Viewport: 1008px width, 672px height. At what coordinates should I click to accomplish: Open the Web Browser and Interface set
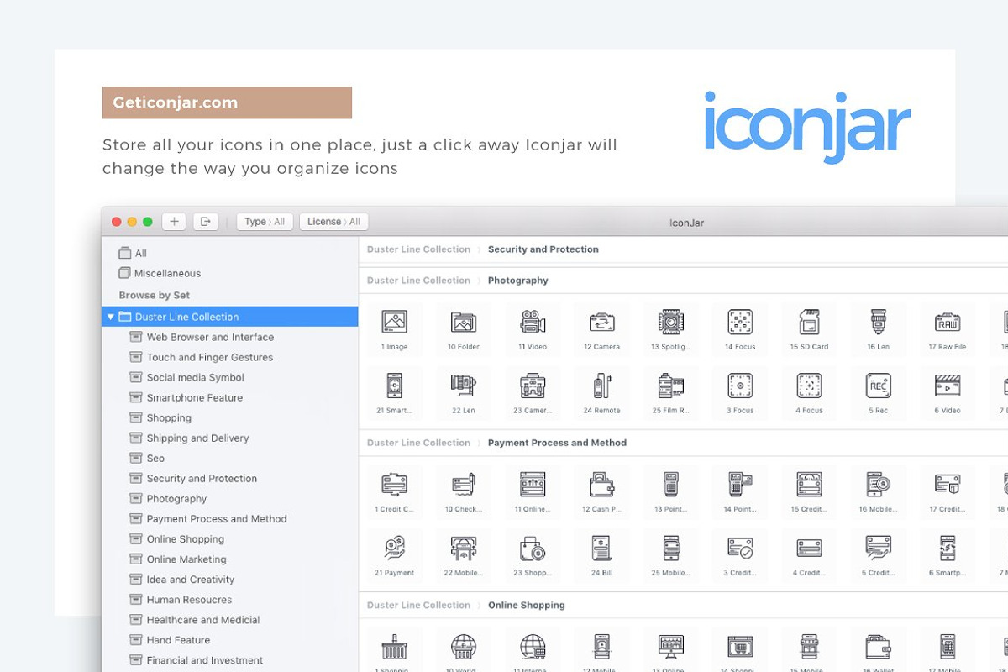point(202,337)
